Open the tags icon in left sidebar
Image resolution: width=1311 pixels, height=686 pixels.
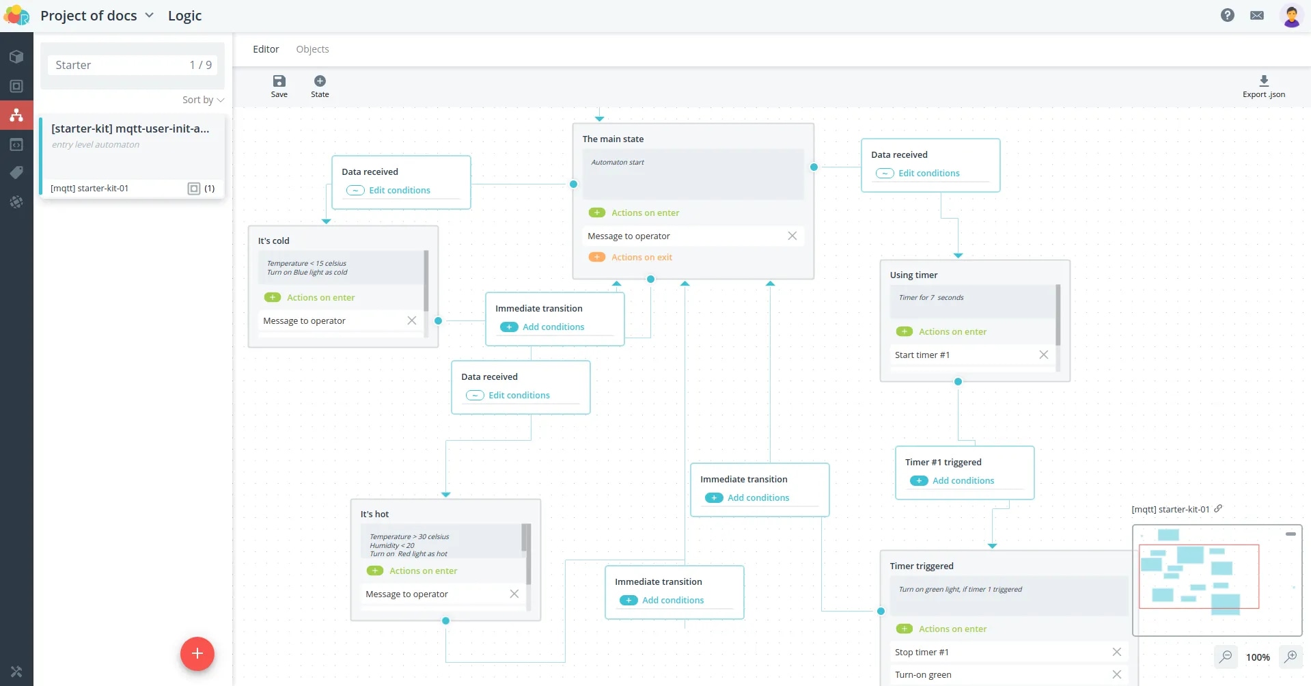tap(16, 173)
